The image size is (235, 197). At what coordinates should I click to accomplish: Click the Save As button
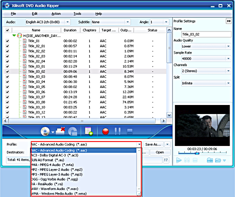[x=153, y=144]
